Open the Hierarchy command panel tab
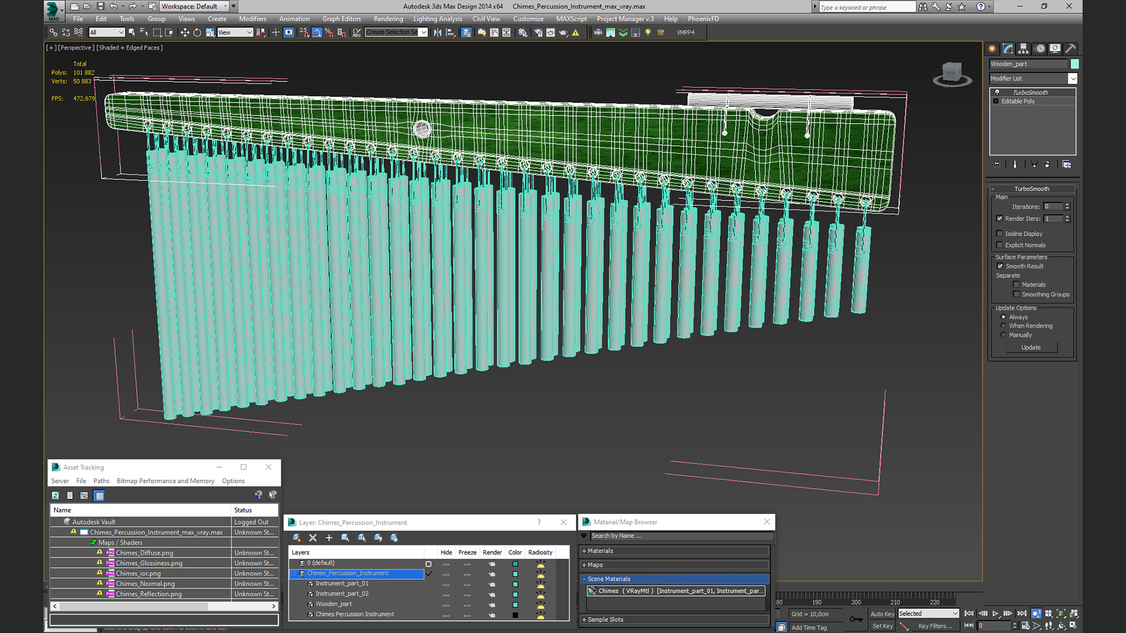Image resolution: width=1126 pixels, height=633 pixels. point(1023,49)
